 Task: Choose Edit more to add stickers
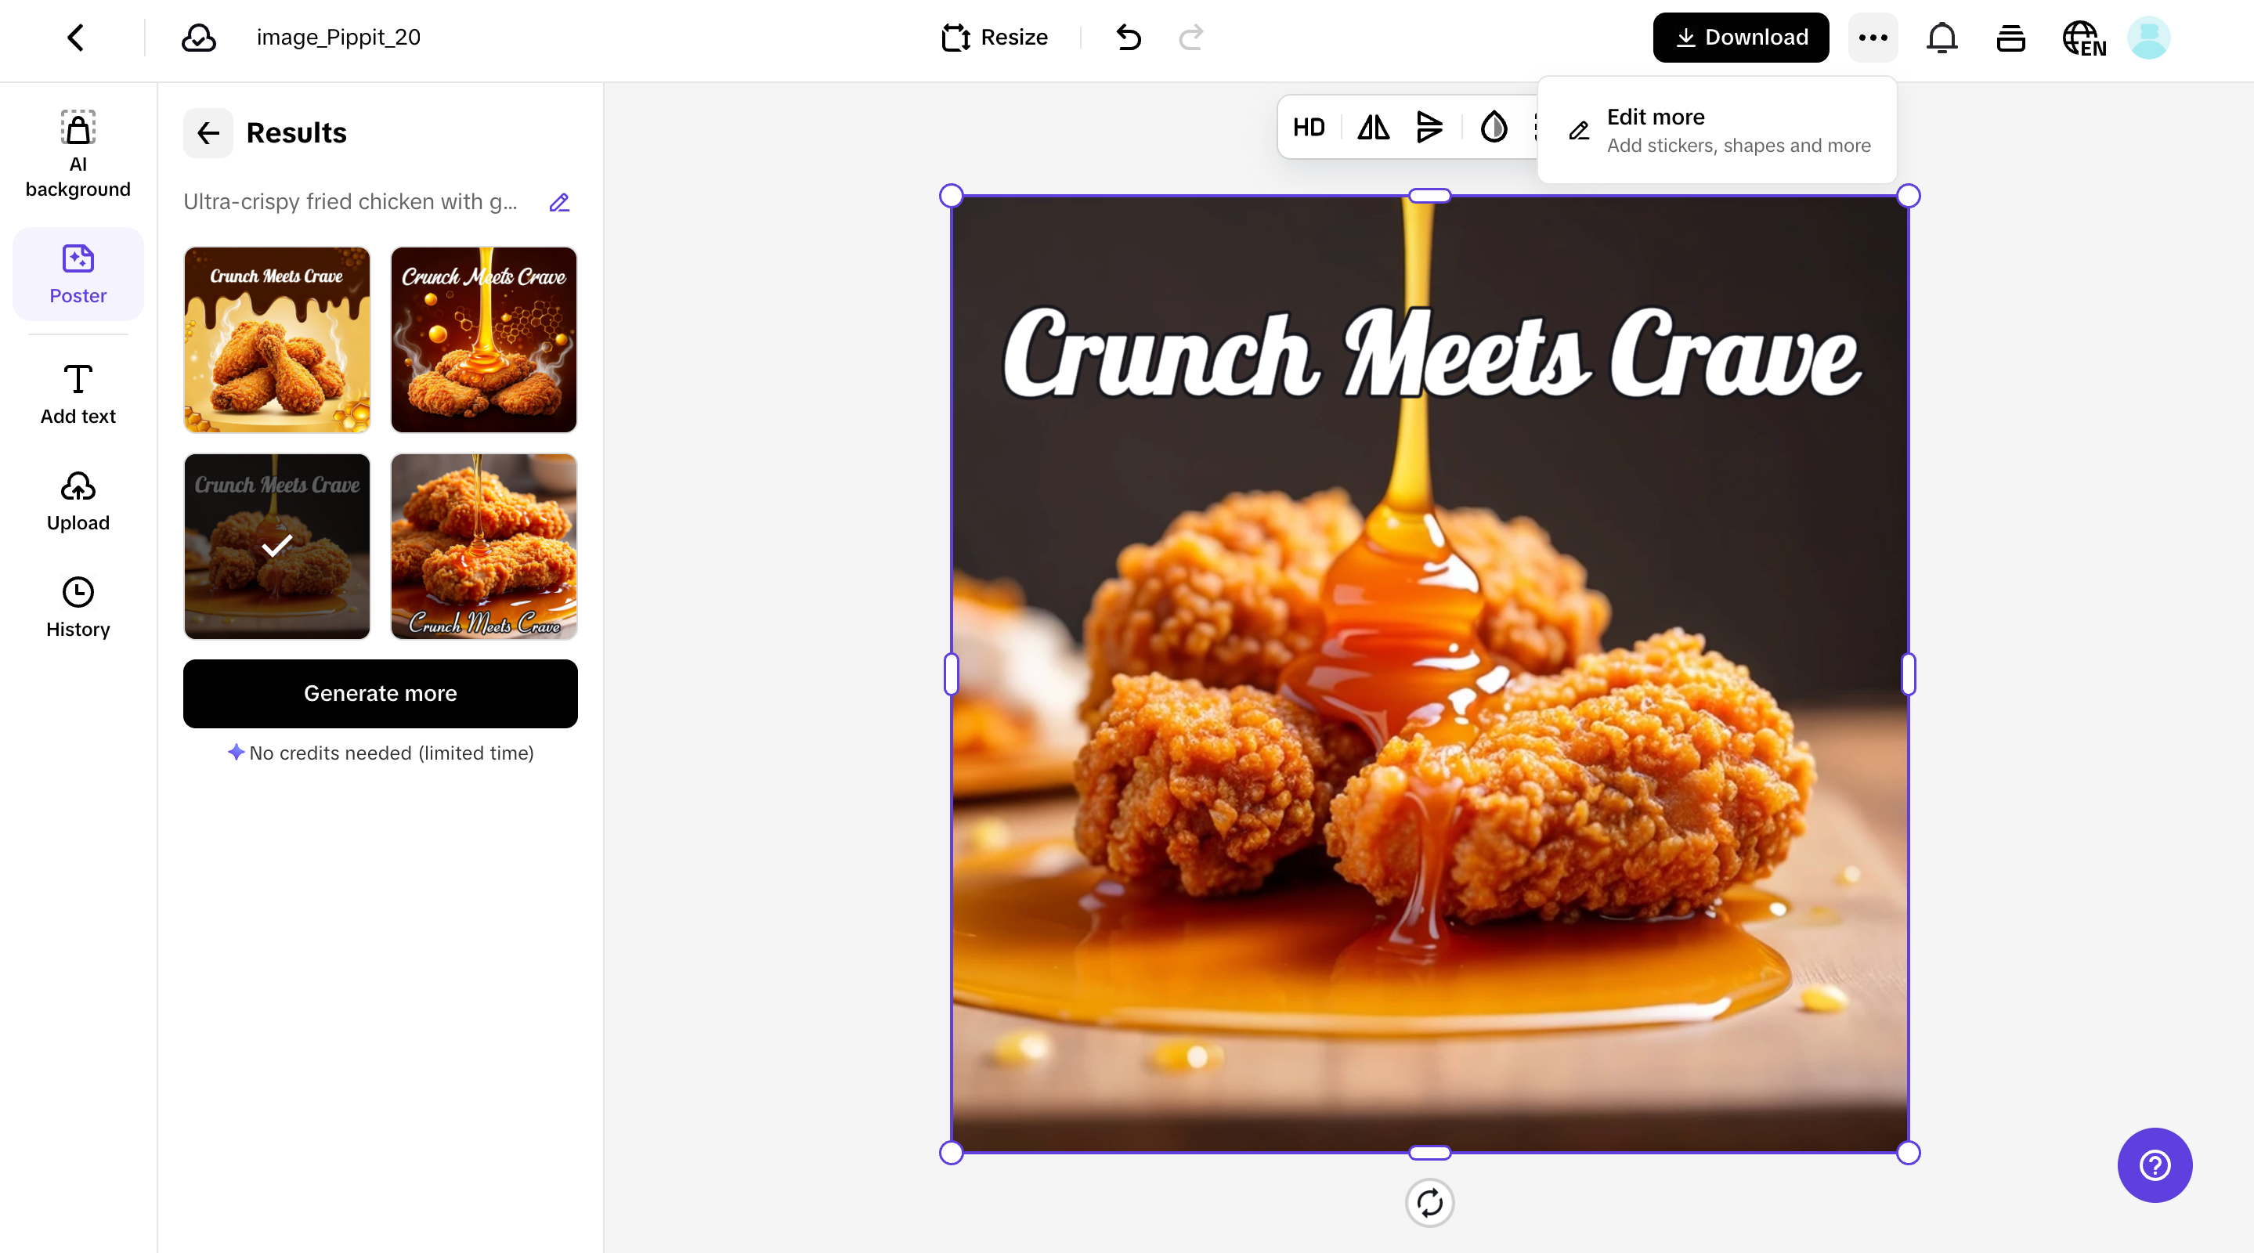tap(1718, 129)
